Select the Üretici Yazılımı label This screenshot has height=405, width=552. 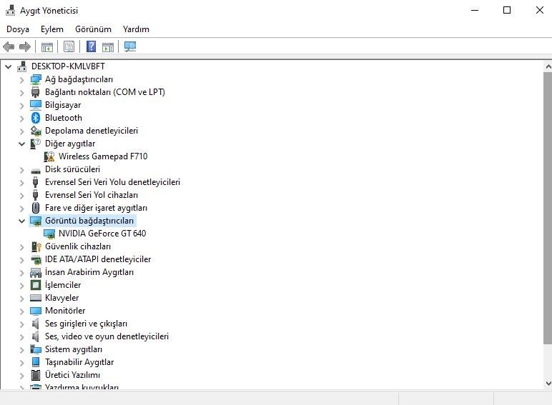(x=72, y=375)
